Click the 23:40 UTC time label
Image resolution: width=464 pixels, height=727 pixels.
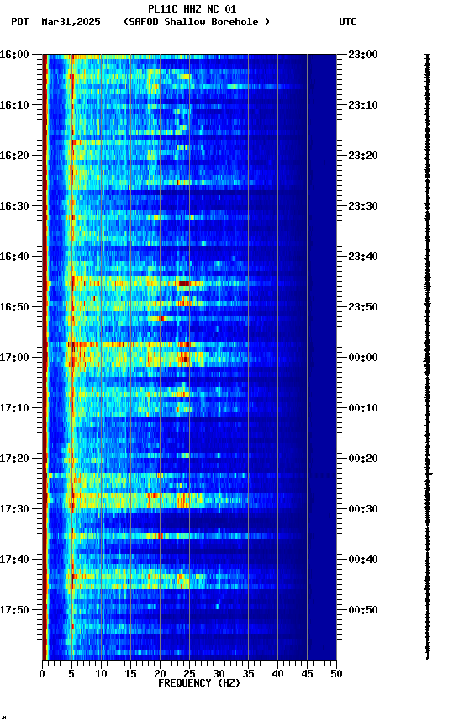click(x=363, y=257)
